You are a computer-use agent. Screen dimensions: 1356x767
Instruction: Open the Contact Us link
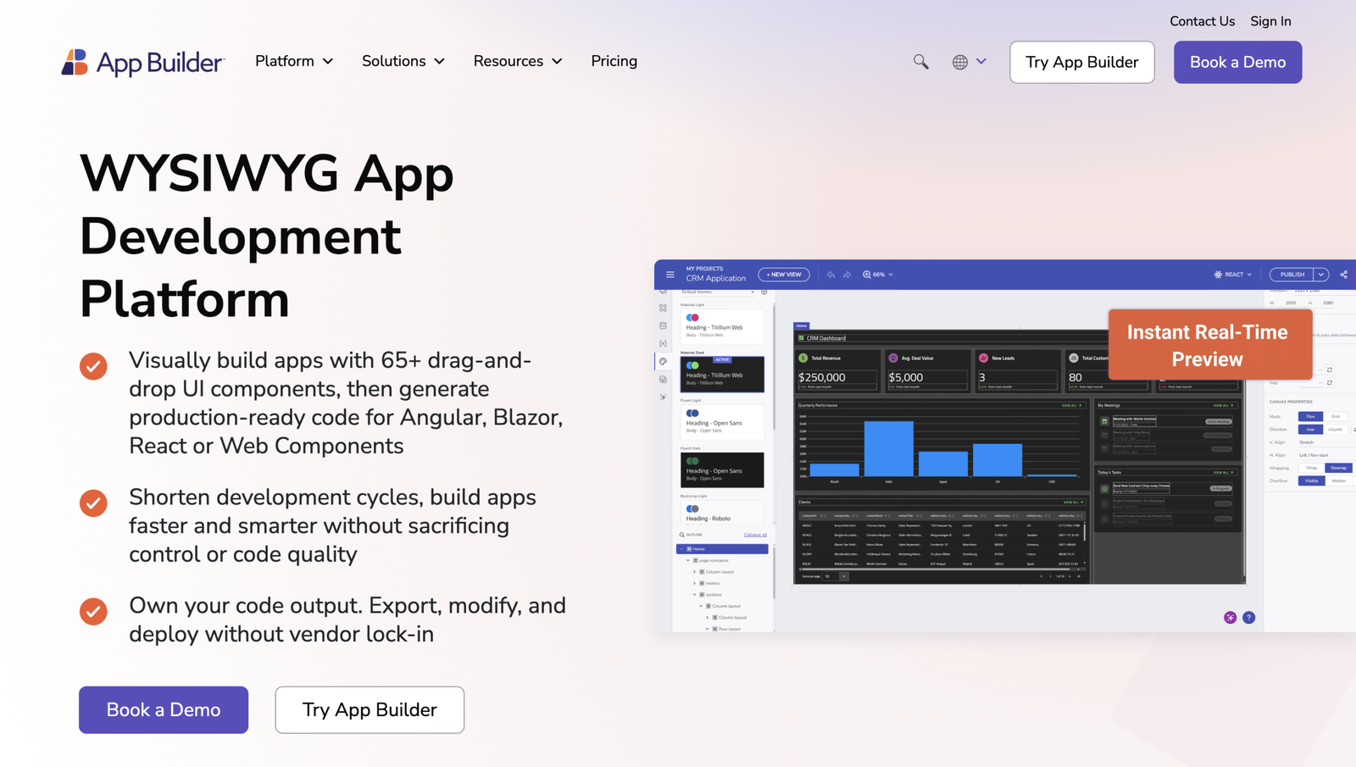(1202, 21)
